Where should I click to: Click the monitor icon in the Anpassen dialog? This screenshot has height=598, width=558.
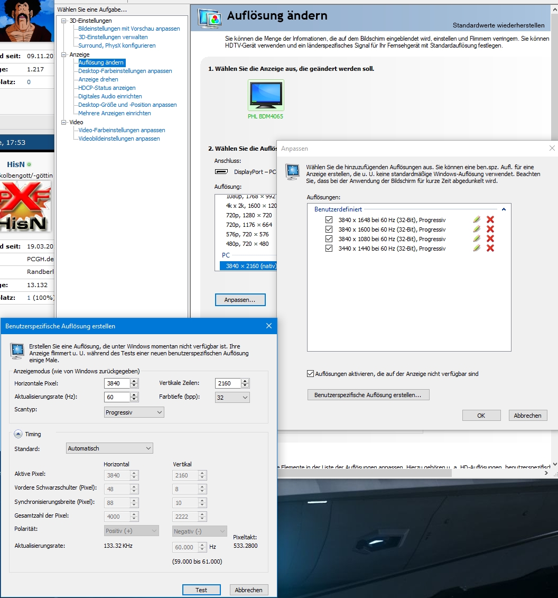click(x=292, y=171)
